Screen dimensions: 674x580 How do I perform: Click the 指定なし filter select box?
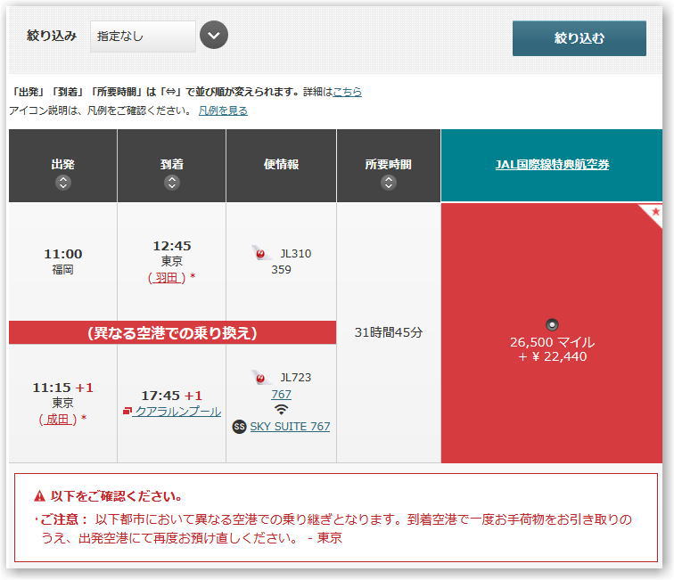coord(143,37)
